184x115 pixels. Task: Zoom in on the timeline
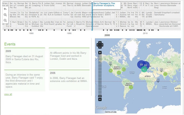click(x=5, y=15)
